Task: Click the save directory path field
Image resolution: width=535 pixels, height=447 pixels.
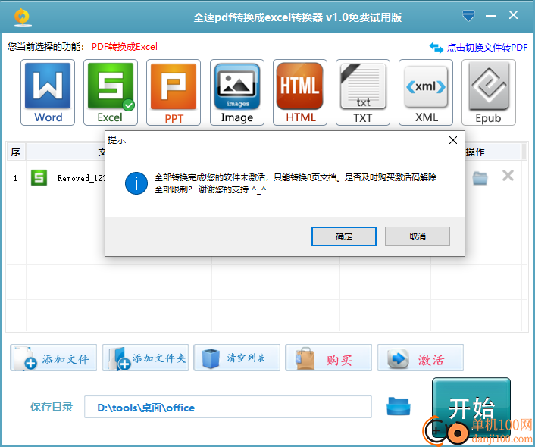Action: tap(228, 407)
